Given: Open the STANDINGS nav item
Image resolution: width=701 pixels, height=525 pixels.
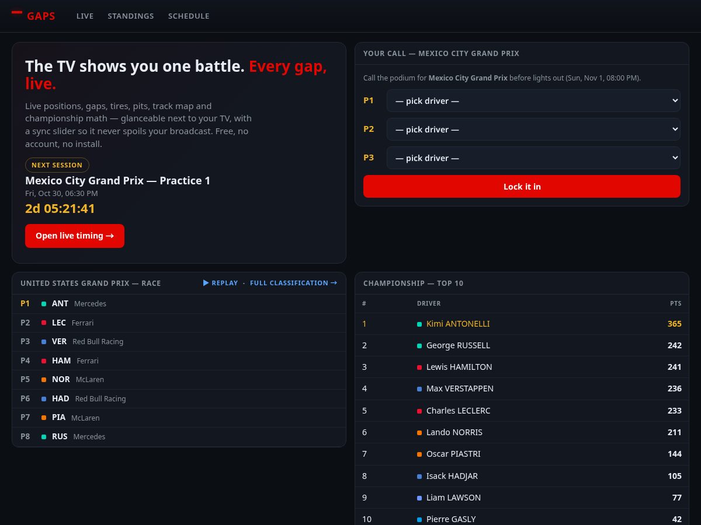Looking at the screenshot, I should [x=131, y=16].
